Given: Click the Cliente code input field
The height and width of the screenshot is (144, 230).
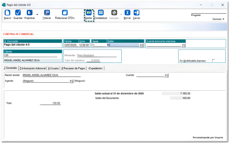Looking at the screenshot, I should coord(32,55).
